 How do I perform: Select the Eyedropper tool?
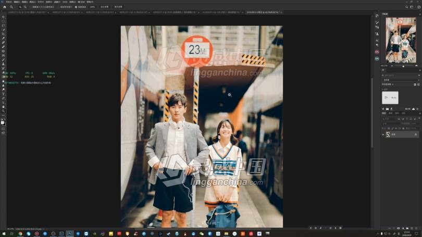click(3, 38)
